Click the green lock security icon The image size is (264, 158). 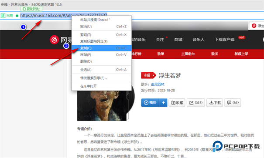point(17,16)
